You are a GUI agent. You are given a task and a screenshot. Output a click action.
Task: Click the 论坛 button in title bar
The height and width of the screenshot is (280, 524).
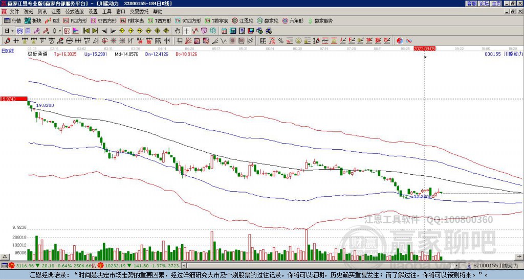(484, 3)
